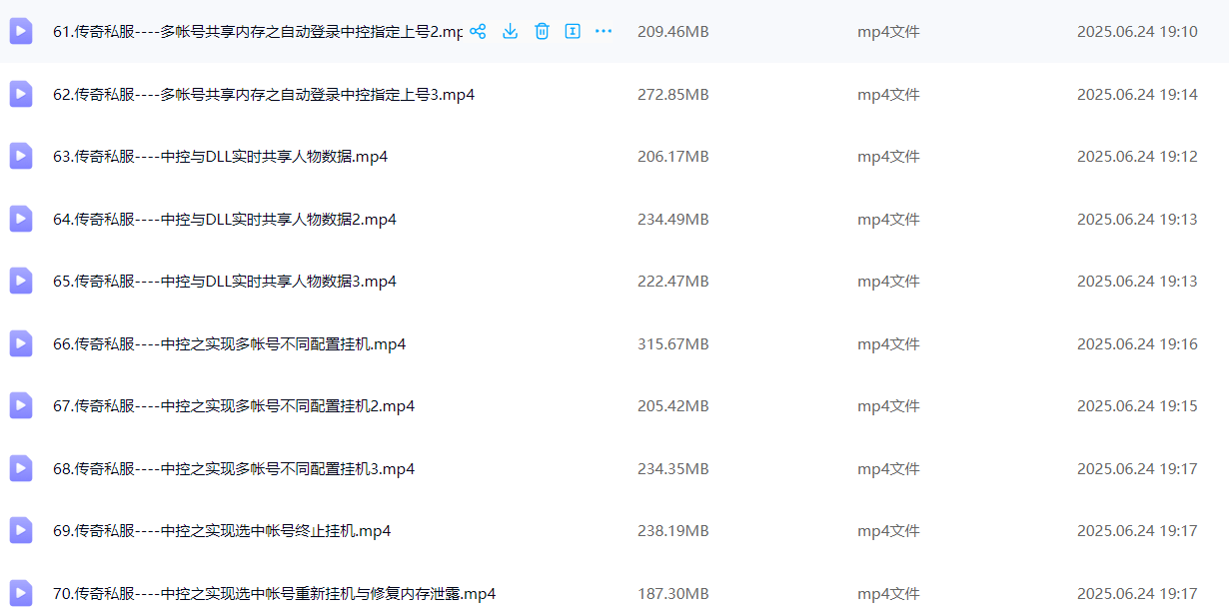Open file 66 中控之实现多帐号不同配置挂机.mp4

coord(230,344)
